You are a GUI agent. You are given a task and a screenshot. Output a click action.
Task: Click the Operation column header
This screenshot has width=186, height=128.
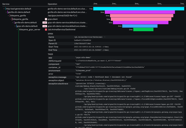[53, 4]
